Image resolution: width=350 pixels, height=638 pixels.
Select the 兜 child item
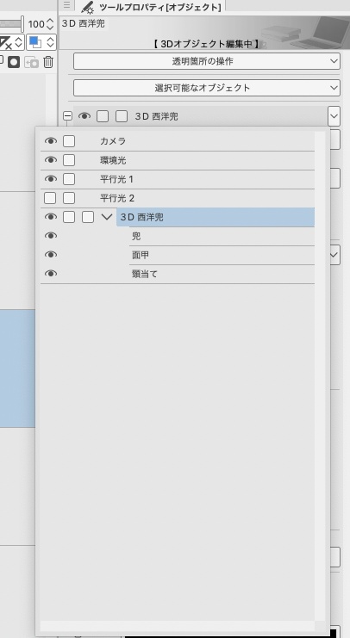pos(136,236)
